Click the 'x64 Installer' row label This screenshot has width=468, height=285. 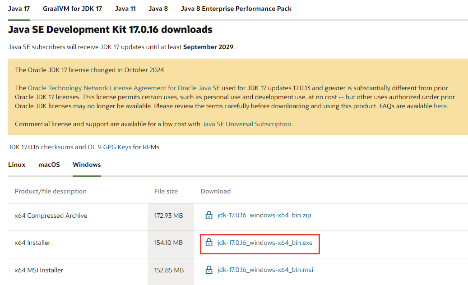click(32, 243)
